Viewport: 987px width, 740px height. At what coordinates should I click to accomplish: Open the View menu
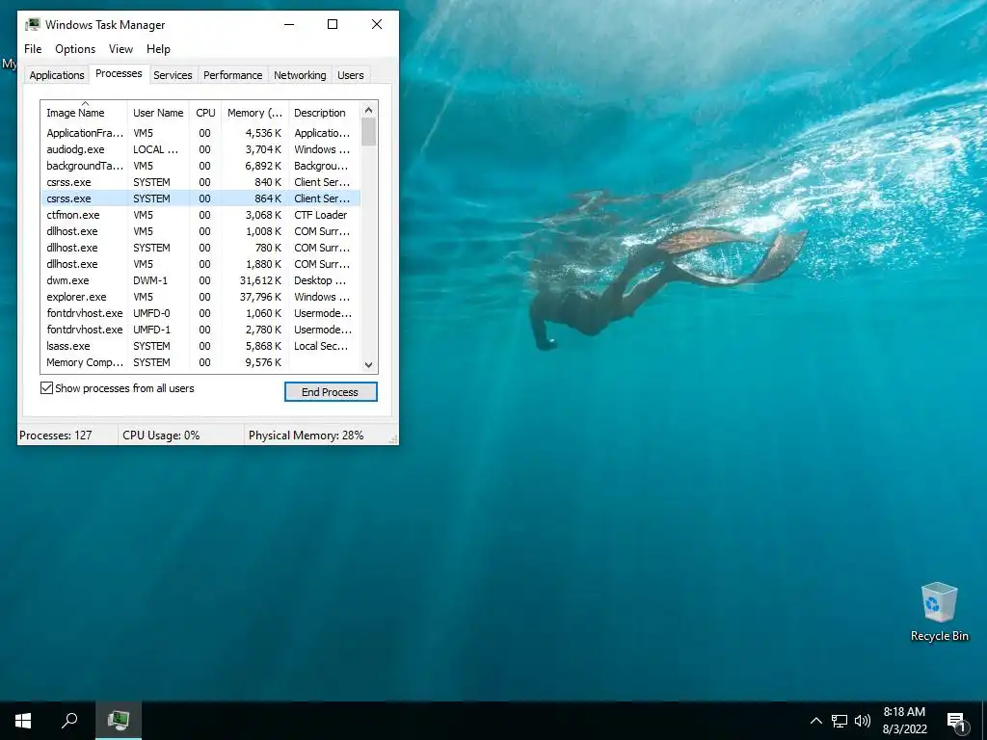tap(120, 49)
